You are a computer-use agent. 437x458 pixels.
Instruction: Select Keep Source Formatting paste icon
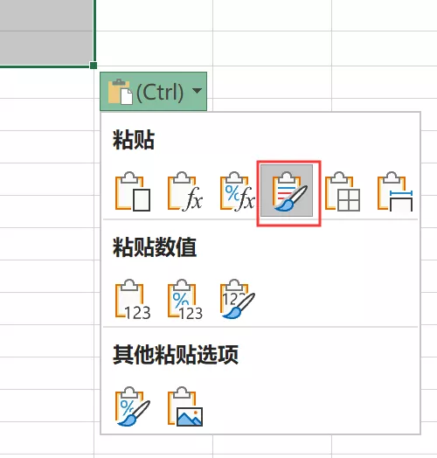(287, 191)
